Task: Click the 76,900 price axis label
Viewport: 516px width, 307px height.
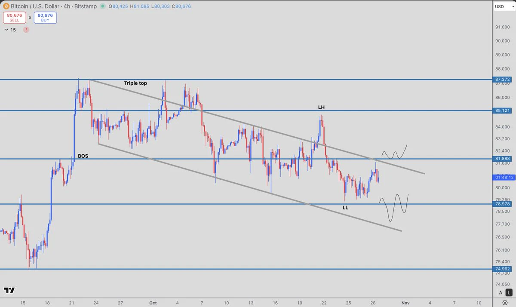Action: point(503,237)
